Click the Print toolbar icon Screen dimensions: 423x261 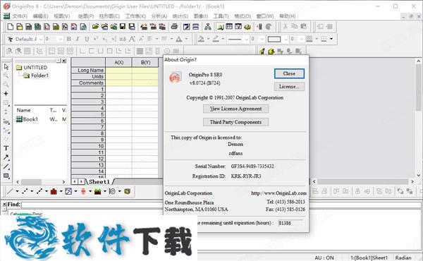(175, 26)
